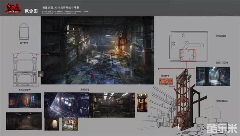
Task: Click the 顶视区域图 label
Action: click(x=221, y=36)
